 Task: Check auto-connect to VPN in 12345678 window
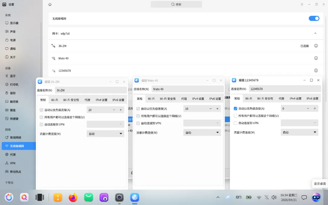(x=235, y=123)
